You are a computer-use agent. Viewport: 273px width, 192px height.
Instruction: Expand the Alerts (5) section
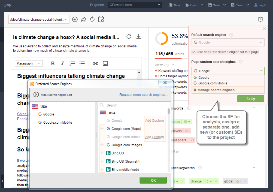click(173, 65)
